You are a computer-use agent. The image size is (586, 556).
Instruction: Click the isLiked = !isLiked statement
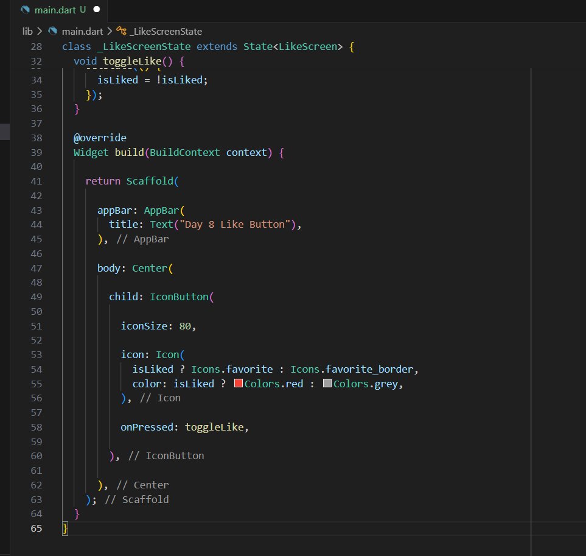pos(152,80)
